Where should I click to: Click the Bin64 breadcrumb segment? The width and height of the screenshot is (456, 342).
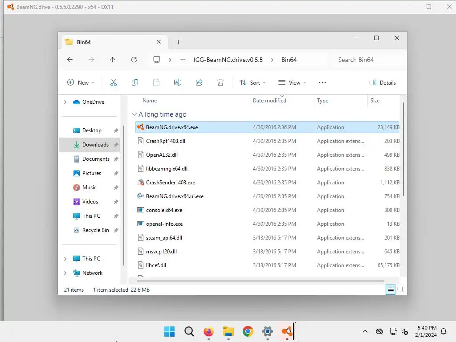289,60
